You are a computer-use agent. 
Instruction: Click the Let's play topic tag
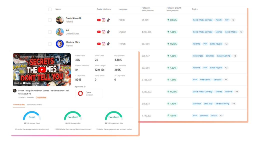[x=208, y=103]
